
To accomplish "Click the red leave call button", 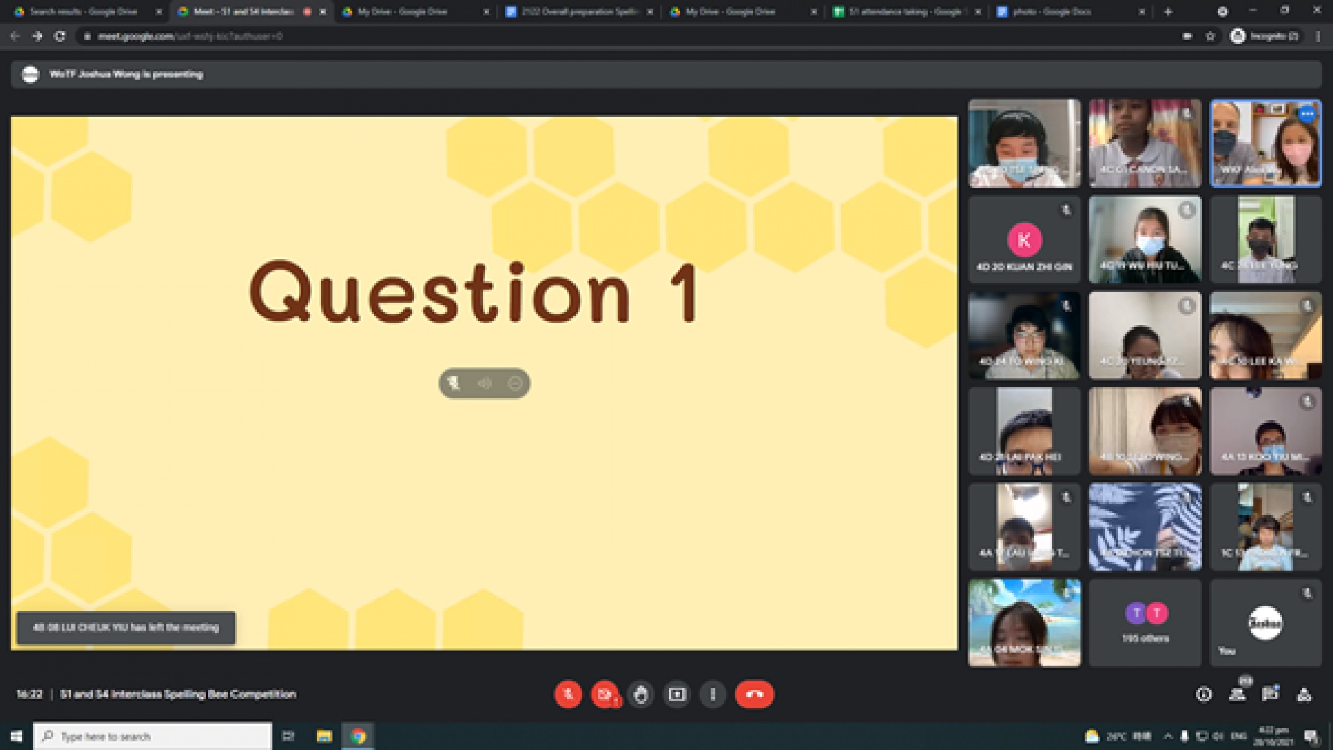I will tap(754, 694).
